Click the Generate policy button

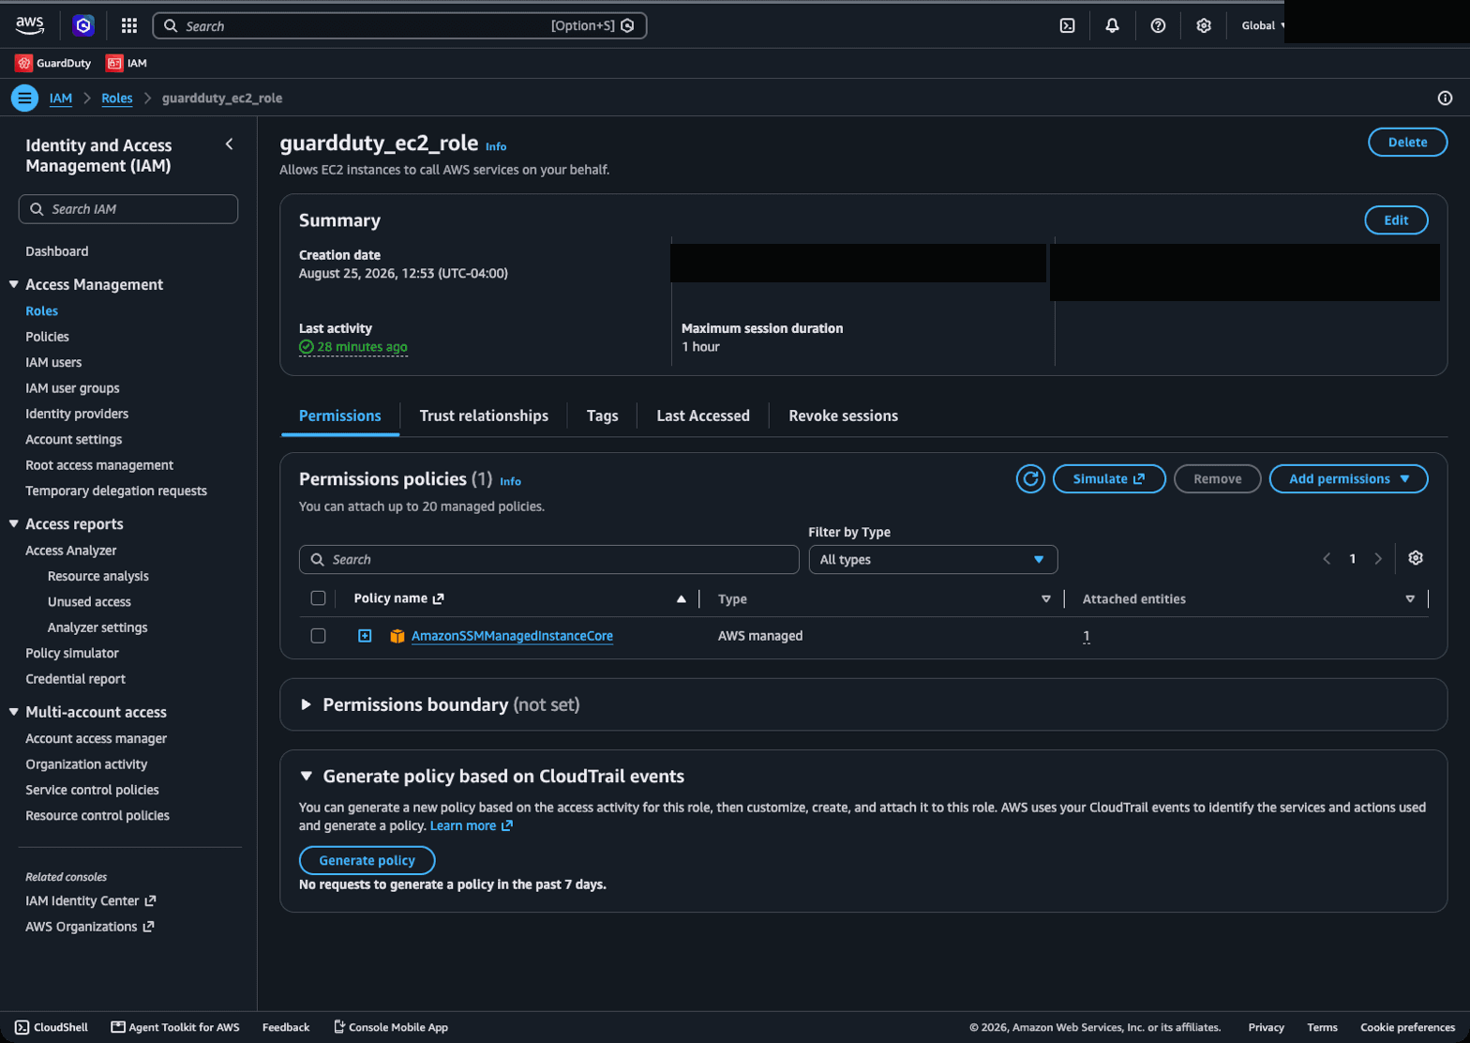pyautogui.click(x=367, y=860)
